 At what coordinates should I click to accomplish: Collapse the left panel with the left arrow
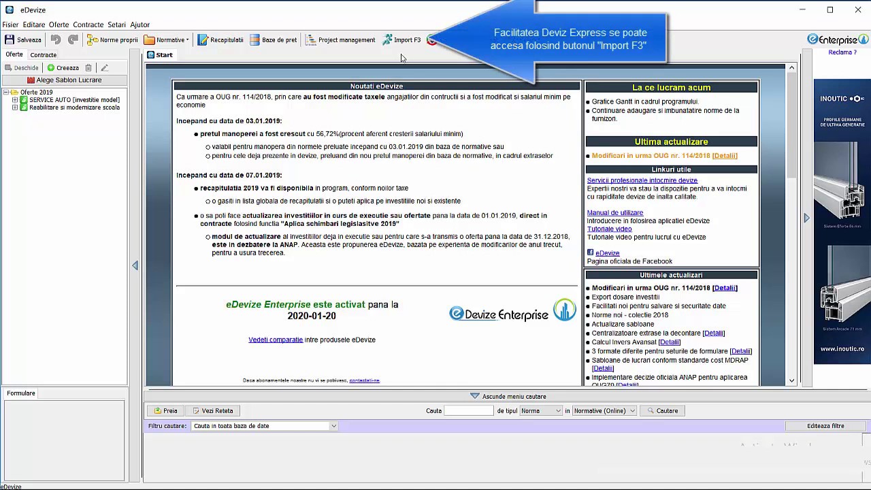(135, 265)
